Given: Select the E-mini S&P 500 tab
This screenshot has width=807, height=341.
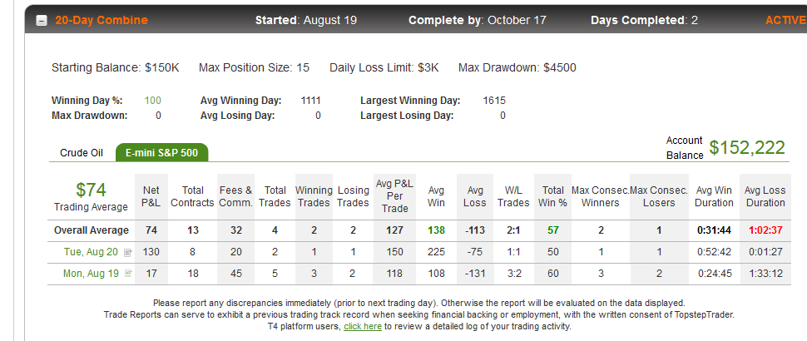Looking at the screenshot, I should pyautogui.click(x=161, y=153).
